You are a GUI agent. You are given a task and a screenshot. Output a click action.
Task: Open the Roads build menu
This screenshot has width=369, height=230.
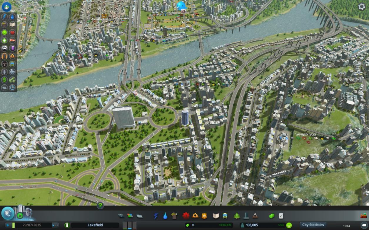click(x=121, y=216)
